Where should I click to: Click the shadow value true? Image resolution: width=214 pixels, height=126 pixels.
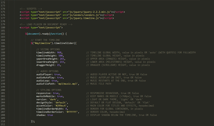pos(50,115)
